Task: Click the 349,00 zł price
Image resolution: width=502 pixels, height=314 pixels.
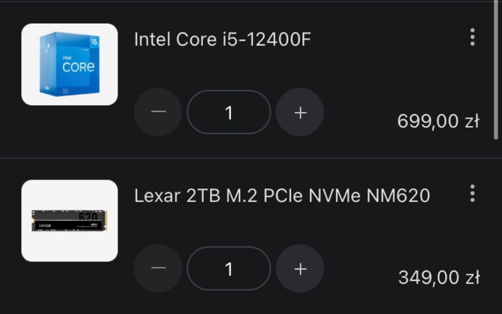Action: (438, 278)
